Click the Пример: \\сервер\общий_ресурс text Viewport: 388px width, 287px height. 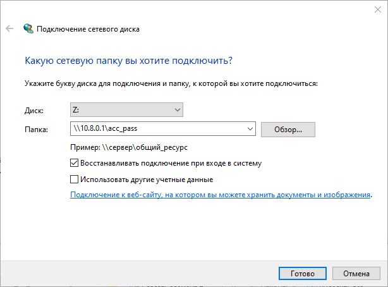pos(129,147)
